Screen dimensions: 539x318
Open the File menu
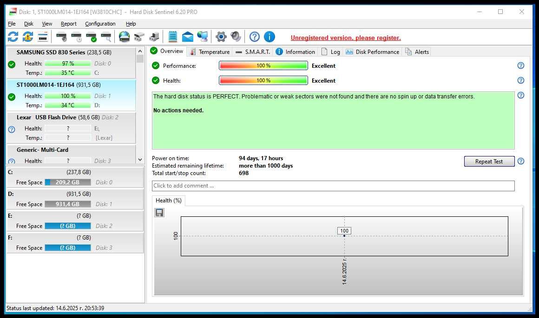pyautogui.click(x=12, y=24)
